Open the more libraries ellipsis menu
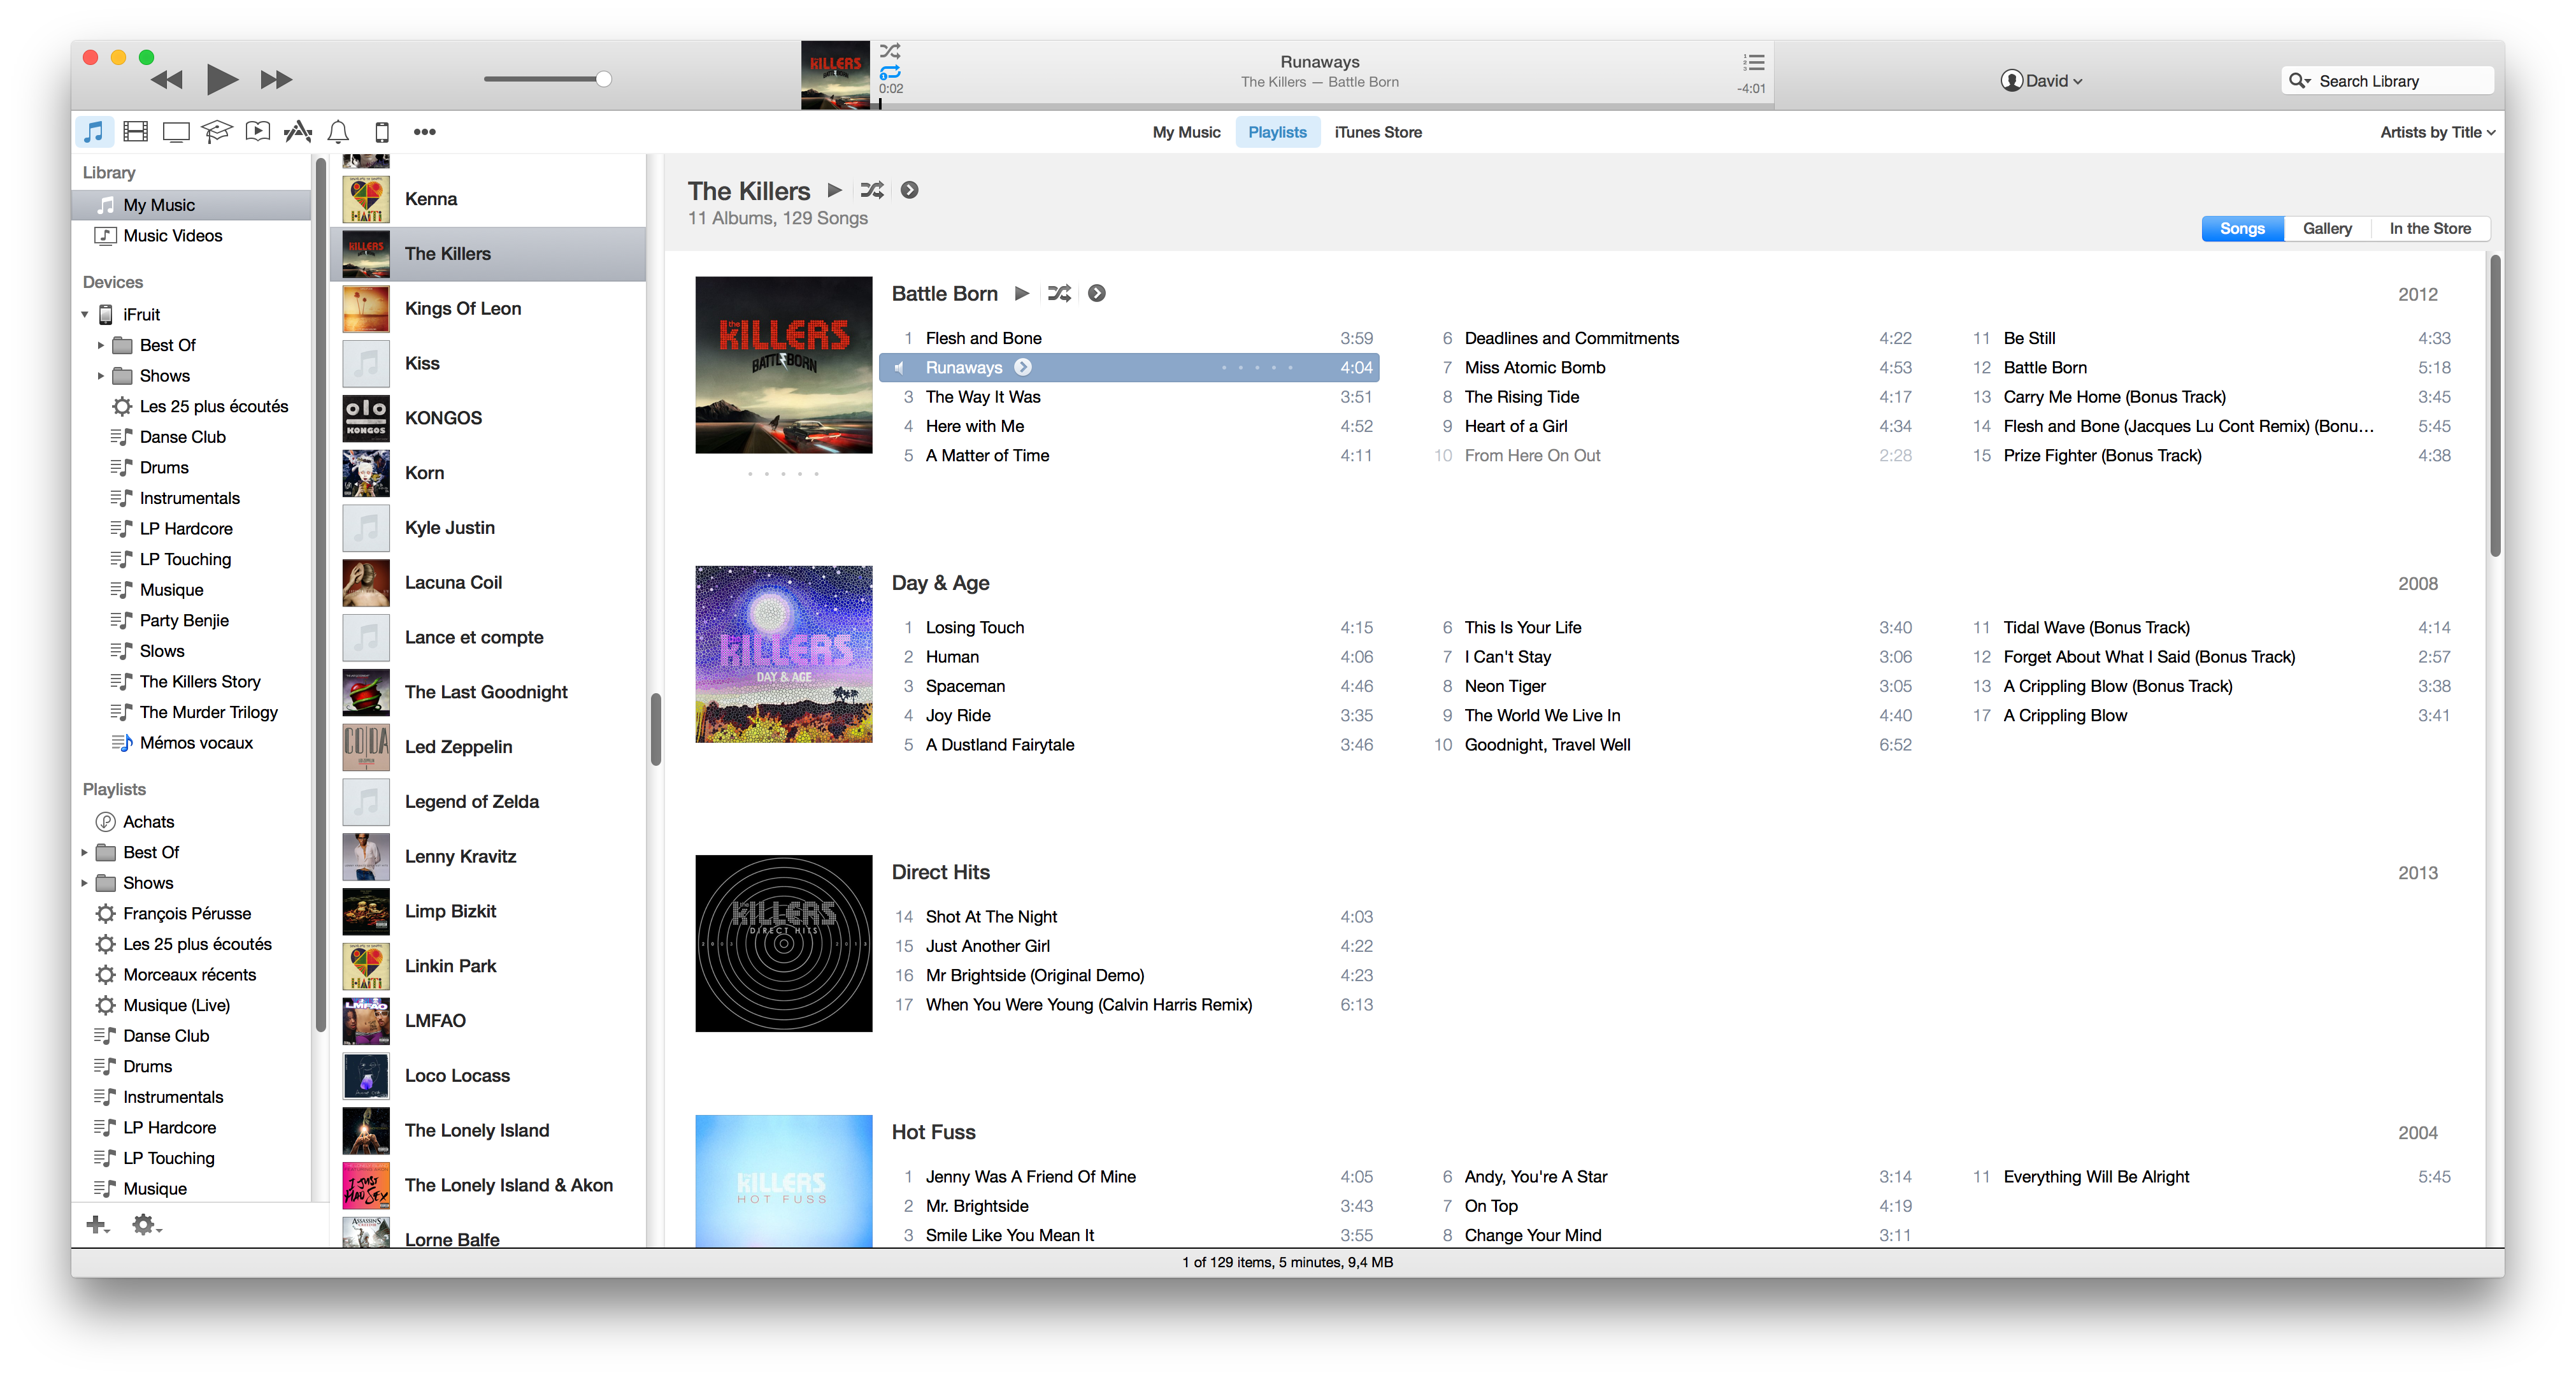This screenshot has width=2576, height=1380. coord(424,131)
